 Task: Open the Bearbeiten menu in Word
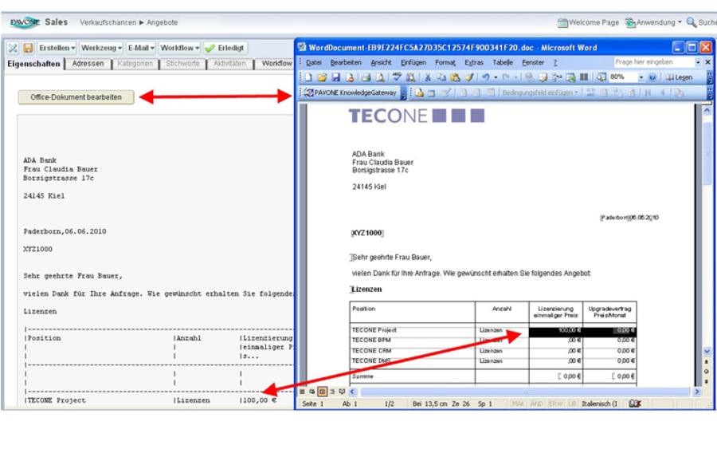coord(346,62)
